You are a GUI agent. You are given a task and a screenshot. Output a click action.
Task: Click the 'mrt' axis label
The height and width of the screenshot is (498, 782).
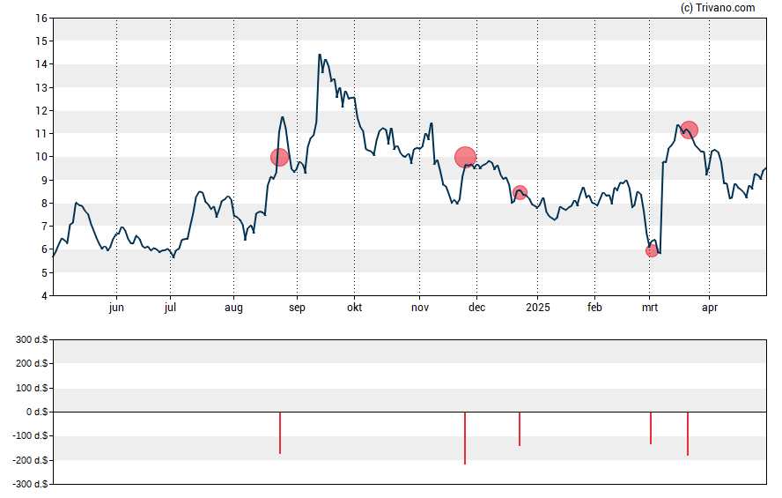(x=649, y=308)
